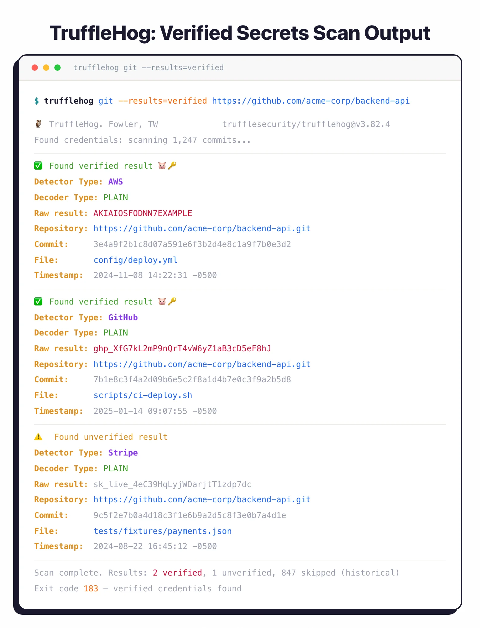The width and height of the screenshot is (480, 628).
Task: Open file tests/fixtures/payments.json
Action: click(163, 531)
